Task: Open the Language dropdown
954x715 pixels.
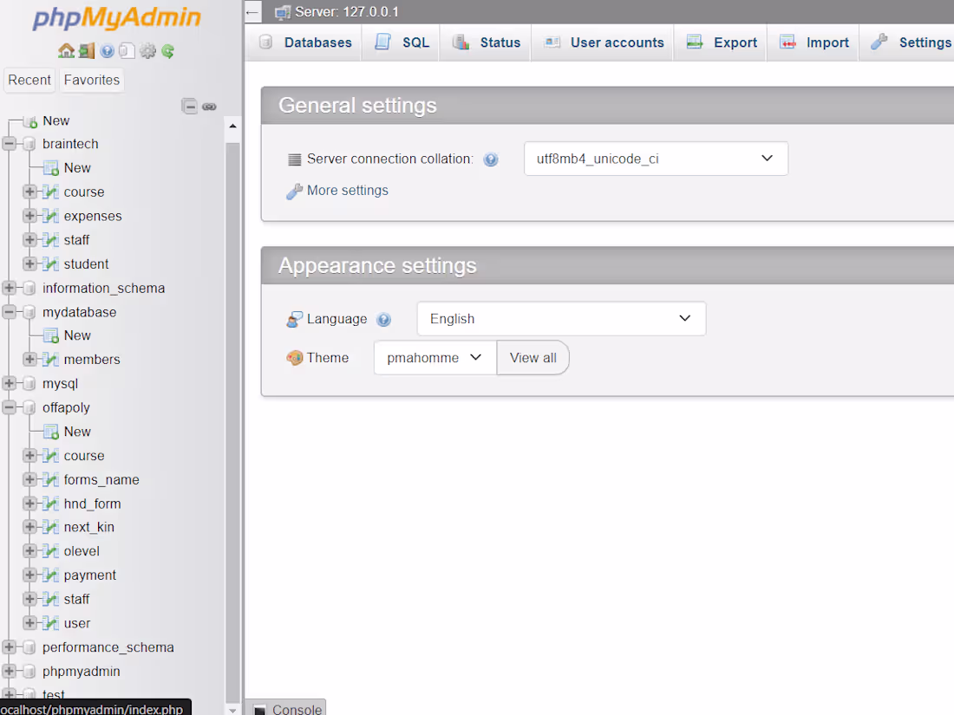Action: [561, 319]
